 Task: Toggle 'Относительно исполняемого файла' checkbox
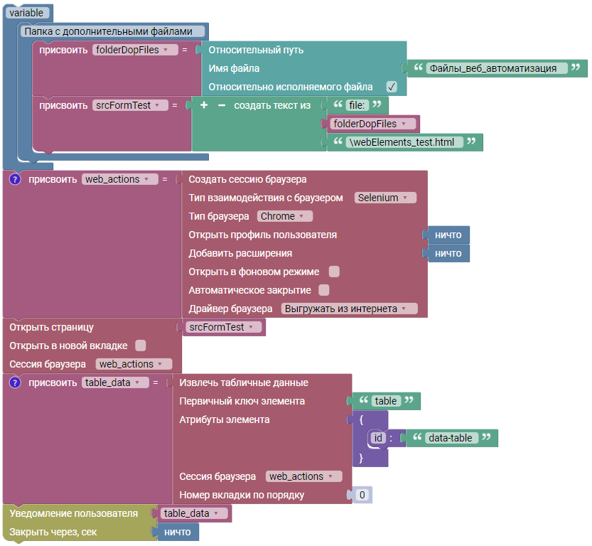pyautogui.click(x=391, y=87)
